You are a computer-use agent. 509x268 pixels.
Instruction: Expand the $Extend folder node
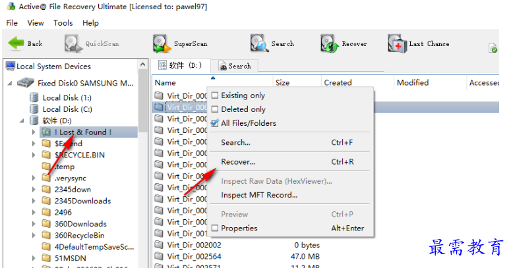pyautogui.click(x=34, y=144)
